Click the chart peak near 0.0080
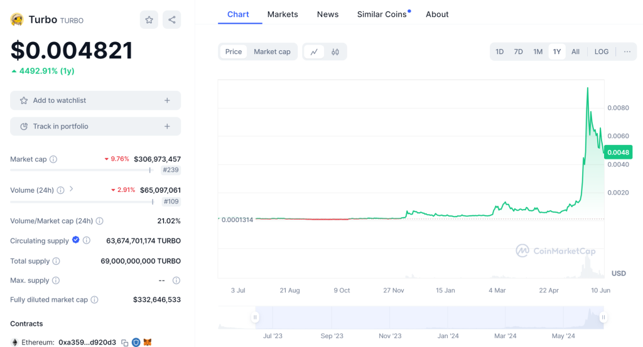Screen dimensions: 643x347 588,88
